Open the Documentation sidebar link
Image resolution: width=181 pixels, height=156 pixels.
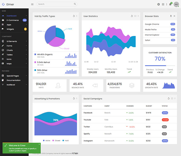14,80
